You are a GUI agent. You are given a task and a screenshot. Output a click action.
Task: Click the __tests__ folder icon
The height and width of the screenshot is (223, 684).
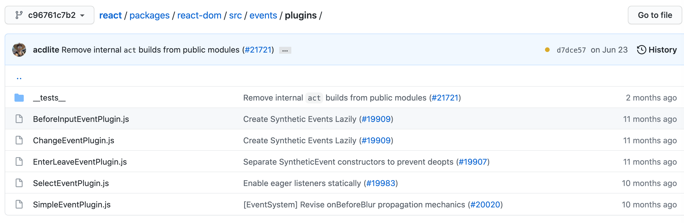(19, 98)
